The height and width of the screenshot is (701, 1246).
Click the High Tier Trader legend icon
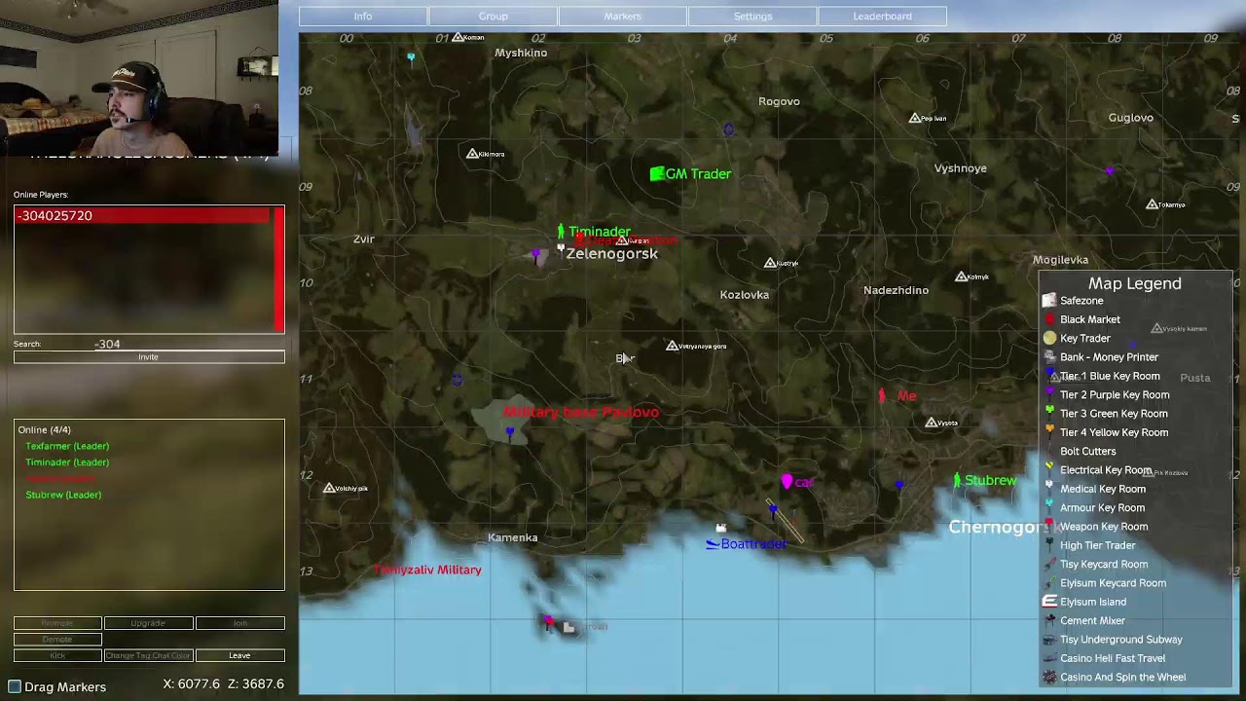click(x=1049, y=545)
